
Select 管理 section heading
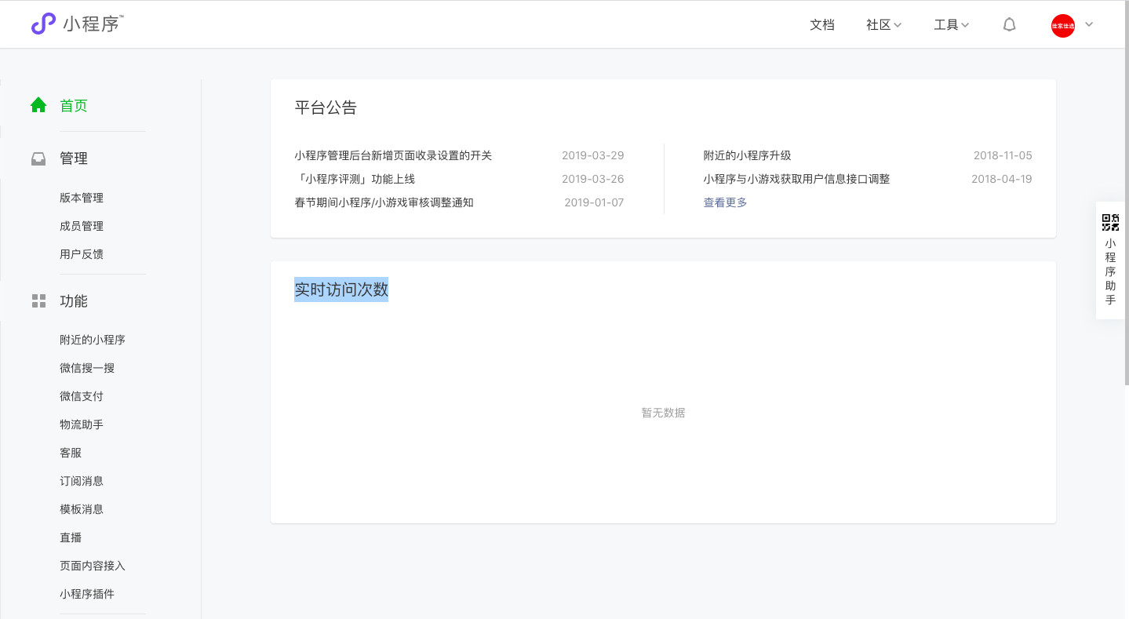click(74, 158)
